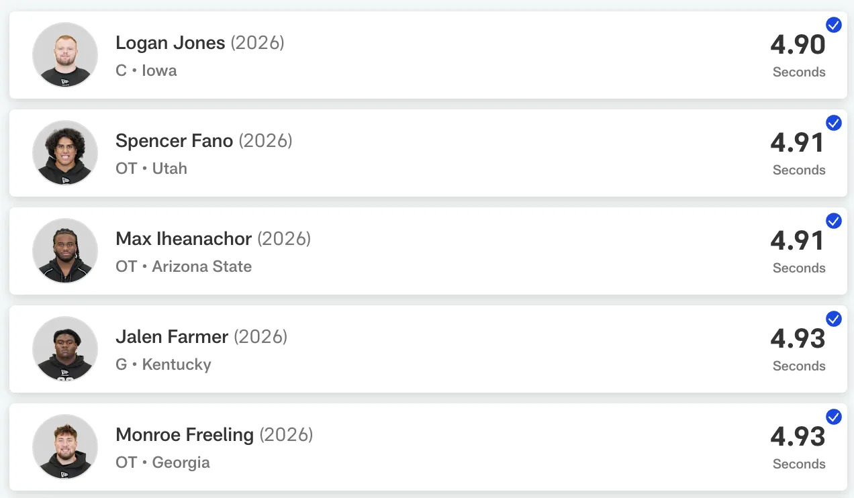Open Logan Jones's headshot photo
Image resolution: width=854 pixels, height=498 pixels.
65,55
